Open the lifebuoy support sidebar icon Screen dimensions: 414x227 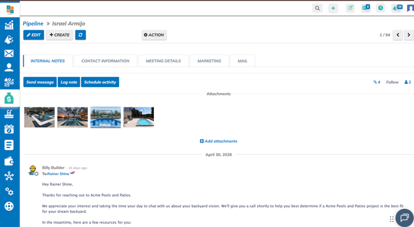coord(9,206)
